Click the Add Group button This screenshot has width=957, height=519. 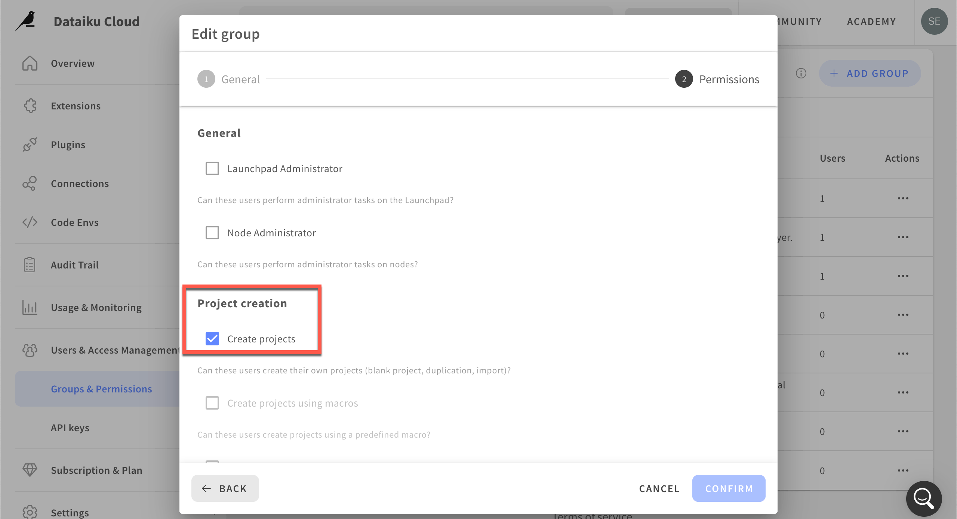coord(870,73)
